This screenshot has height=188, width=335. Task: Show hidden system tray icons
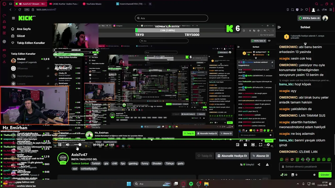[298, 184]
